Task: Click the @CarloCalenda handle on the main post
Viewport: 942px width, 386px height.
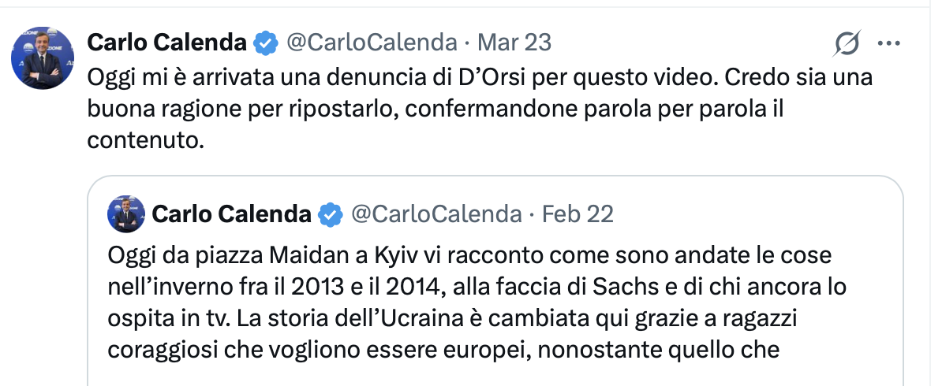Action: tap(371, 43)
